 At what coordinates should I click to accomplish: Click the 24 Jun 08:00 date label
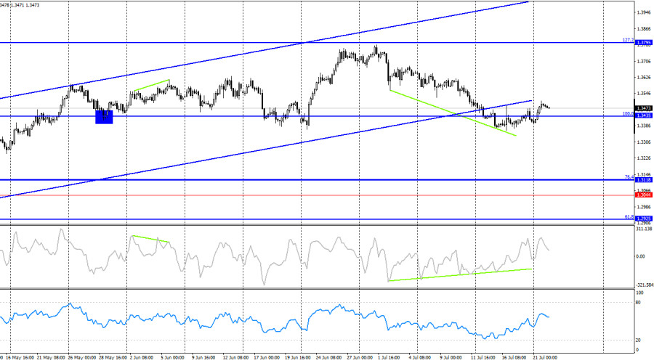(329, 358)
